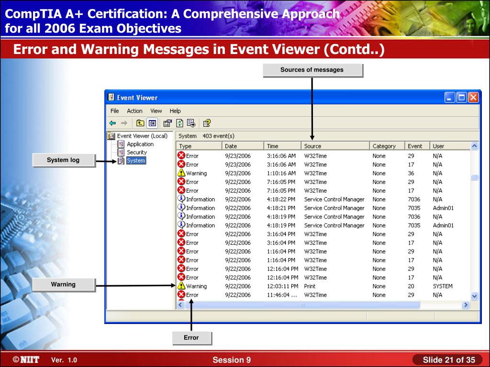Click the vertical scrollbar thumb
The image size is (490, 367).
pos(474,177)
